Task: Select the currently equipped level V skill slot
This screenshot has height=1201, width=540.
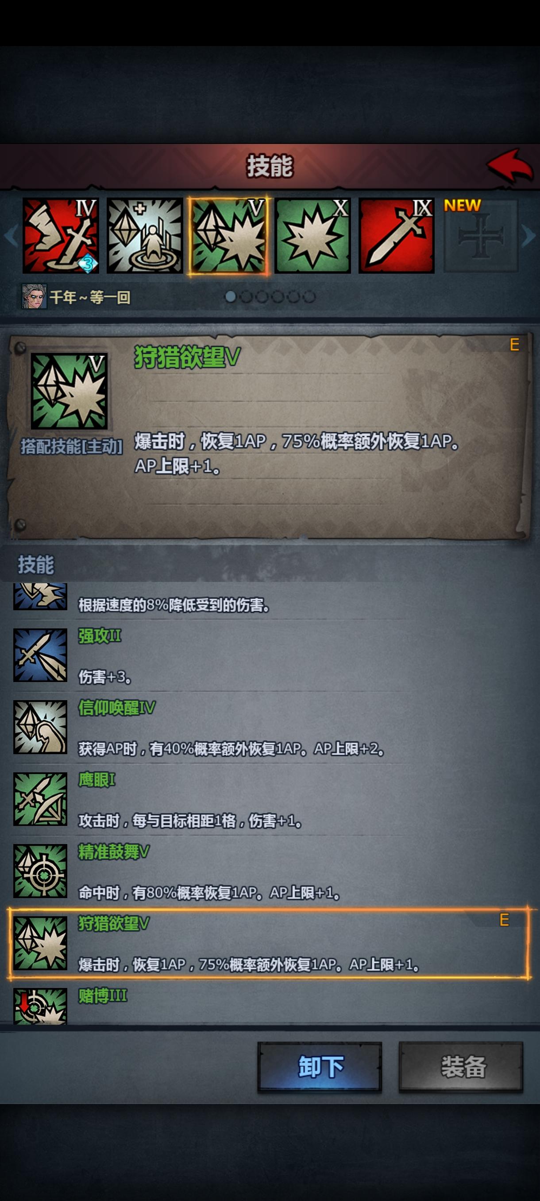Action: pyautogui.click(x=228, y=236)
